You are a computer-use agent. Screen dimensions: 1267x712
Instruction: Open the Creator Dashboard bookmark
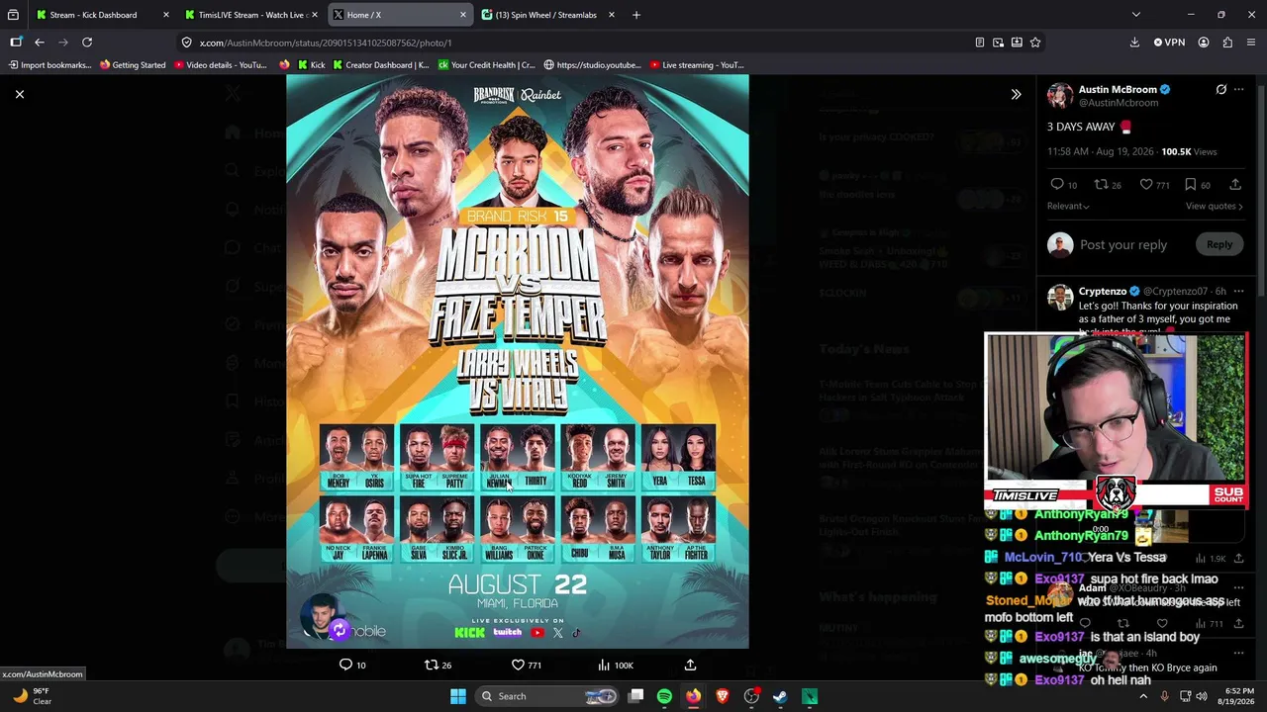coord(381,65)
